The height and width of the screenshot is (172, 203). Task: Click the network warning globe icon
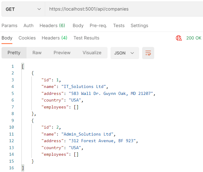click(179, 38)
